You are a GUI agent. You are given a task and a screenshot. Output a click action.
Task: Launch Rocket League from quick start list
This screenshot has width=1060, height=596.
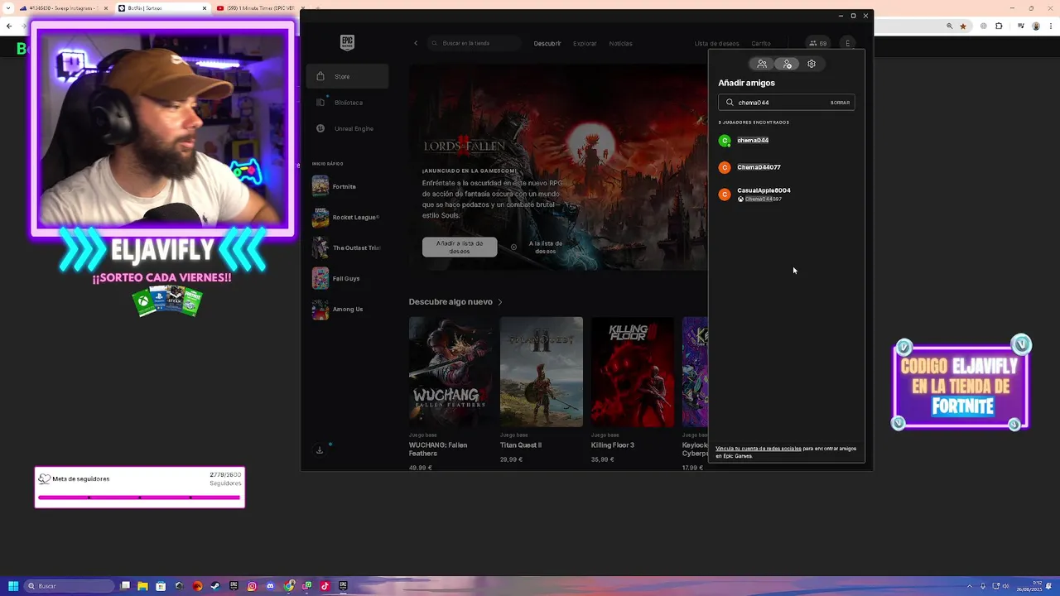click(x=345, y=217)
